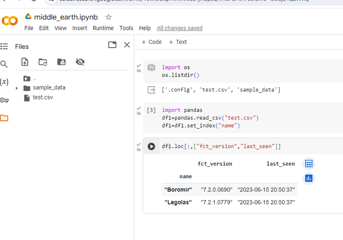Viewport: 343px width, 240px height.
Task: Mount Google Drive in Files panel
Action: [x=61, y=62]
